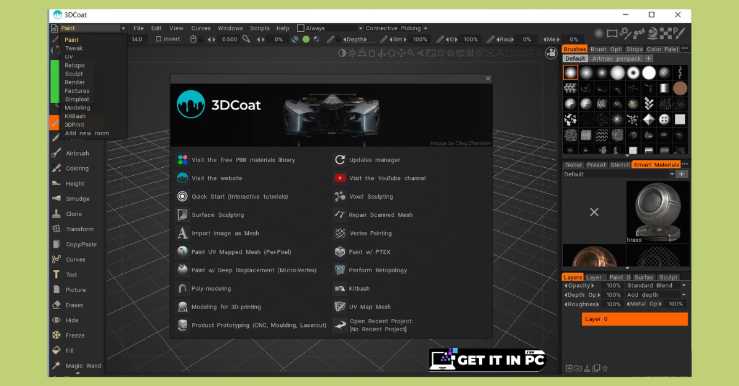Viewport: 739px width, 386px height.
Task: Choose Retopo room from the list
Action: pos(75,65)
